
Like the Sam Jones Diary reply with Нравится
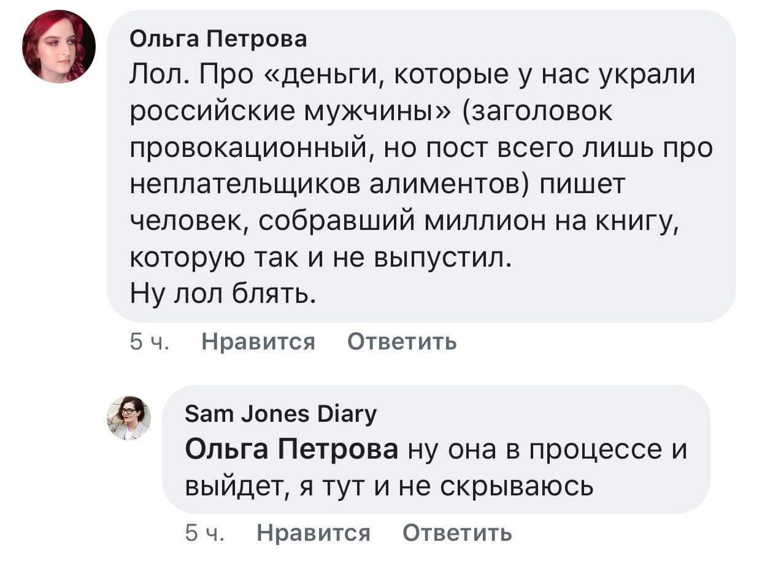click(313, 533)
